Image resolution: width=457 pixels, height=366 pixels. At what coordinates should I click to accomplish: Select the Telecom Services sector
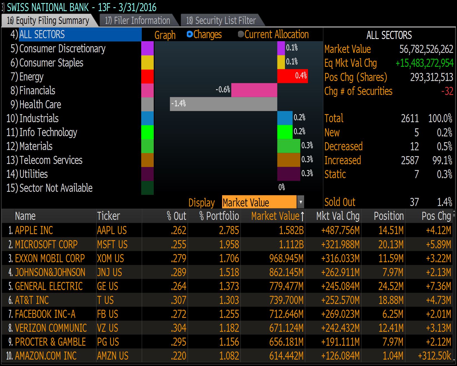click(x=44, y=160)
